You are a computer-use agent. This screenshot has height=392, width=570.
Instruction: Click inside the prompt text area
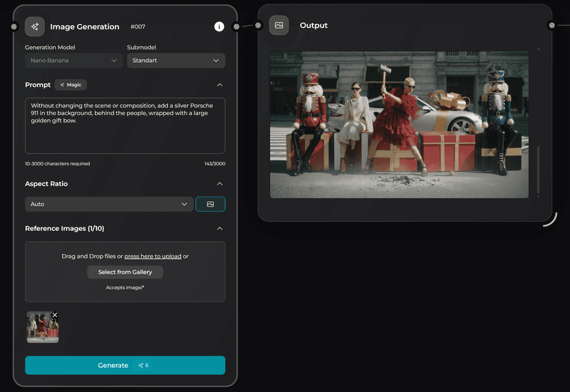pos(125,134)
